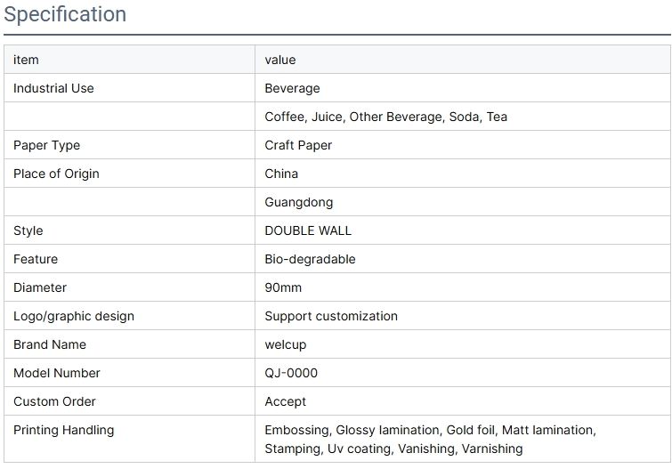This screenshot has height=469, width=672.
Task: Click the Place of Origin label
Action: click(56, 174)
